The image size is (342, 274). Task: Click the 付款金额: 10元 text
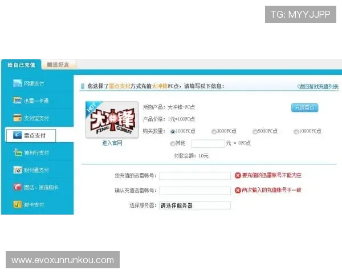191,156
